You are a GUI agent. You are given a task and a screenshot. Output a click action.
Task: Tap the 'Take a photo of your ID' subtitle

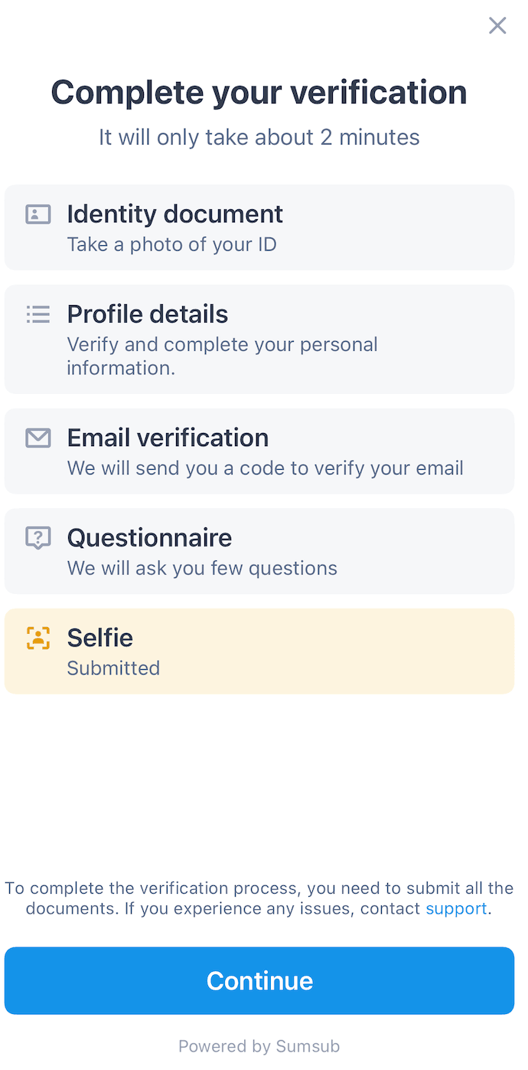pyautogui.click(x=171, y=245)
